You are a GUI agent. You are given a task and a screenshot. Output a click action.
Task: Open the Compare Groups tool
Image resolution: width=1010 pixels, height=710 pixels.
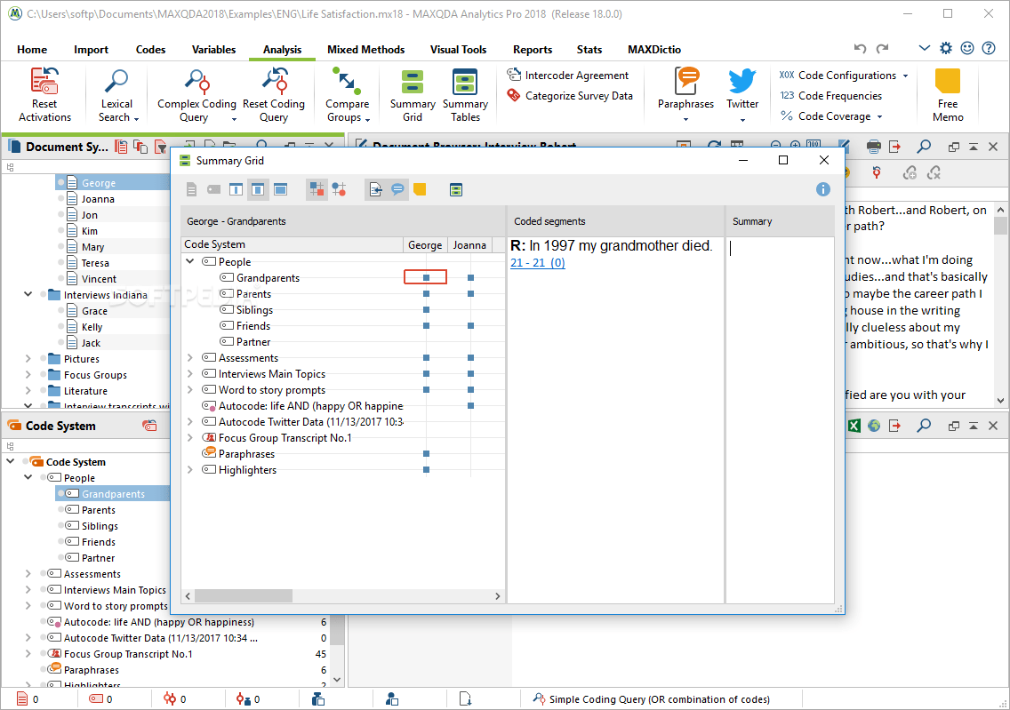coord(347,95)
